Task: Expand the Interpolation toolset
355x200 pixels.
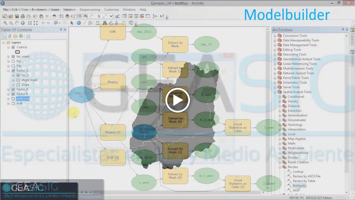Action: coord(280,130)
